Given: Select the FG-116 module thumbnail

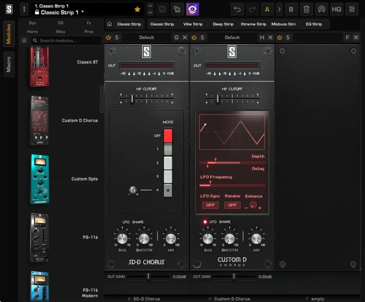Looking at the screenshot, I should click(40, 238).
